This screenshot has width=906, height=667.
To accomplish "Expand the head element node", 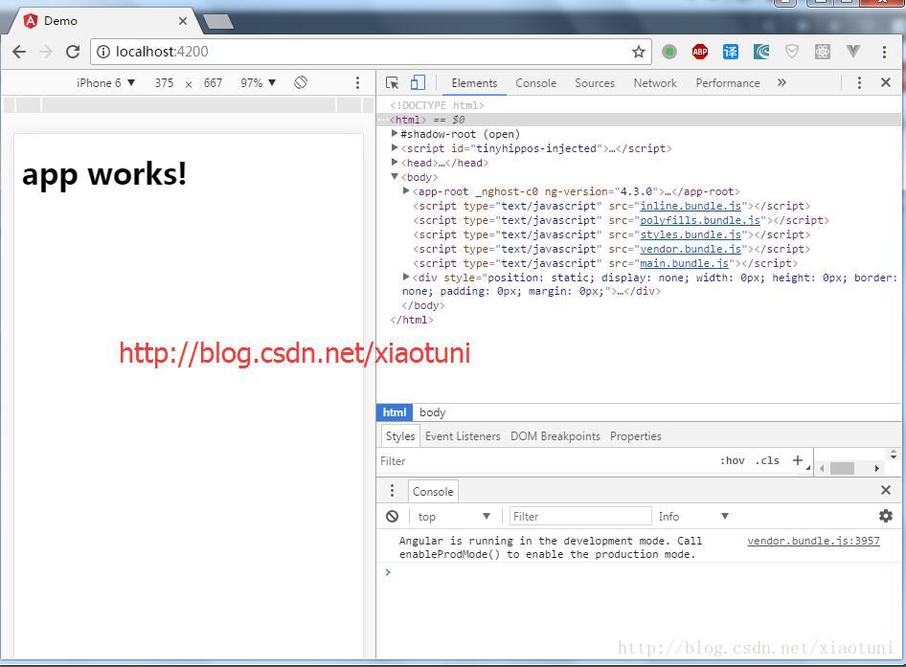I will tap(394, 163).
